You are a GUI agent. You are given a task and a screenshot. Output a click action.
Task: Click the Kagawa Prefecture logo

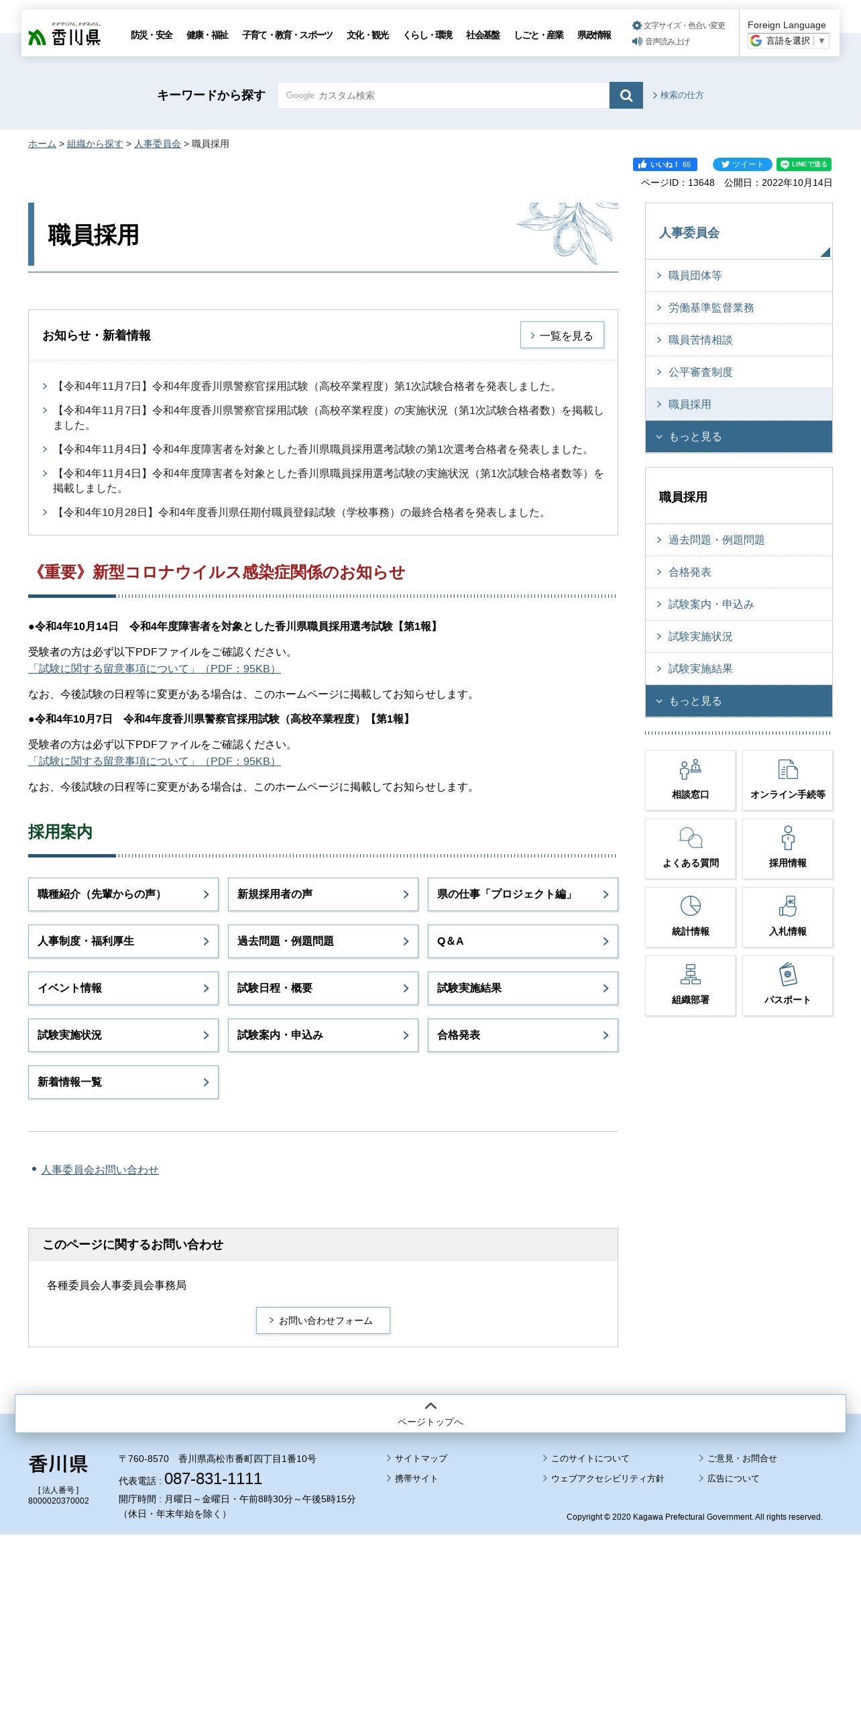click(x=64, y=34)
